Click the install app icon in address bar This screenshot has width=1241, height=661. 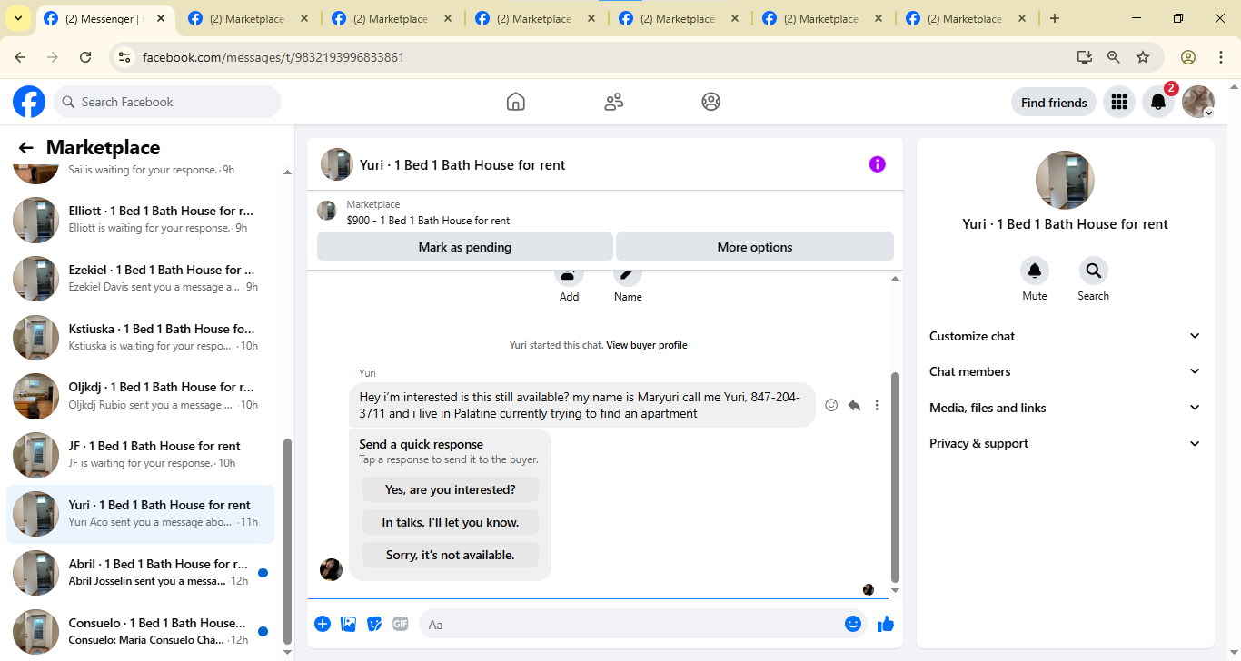pyautogui.click(x=1085, y=57)
